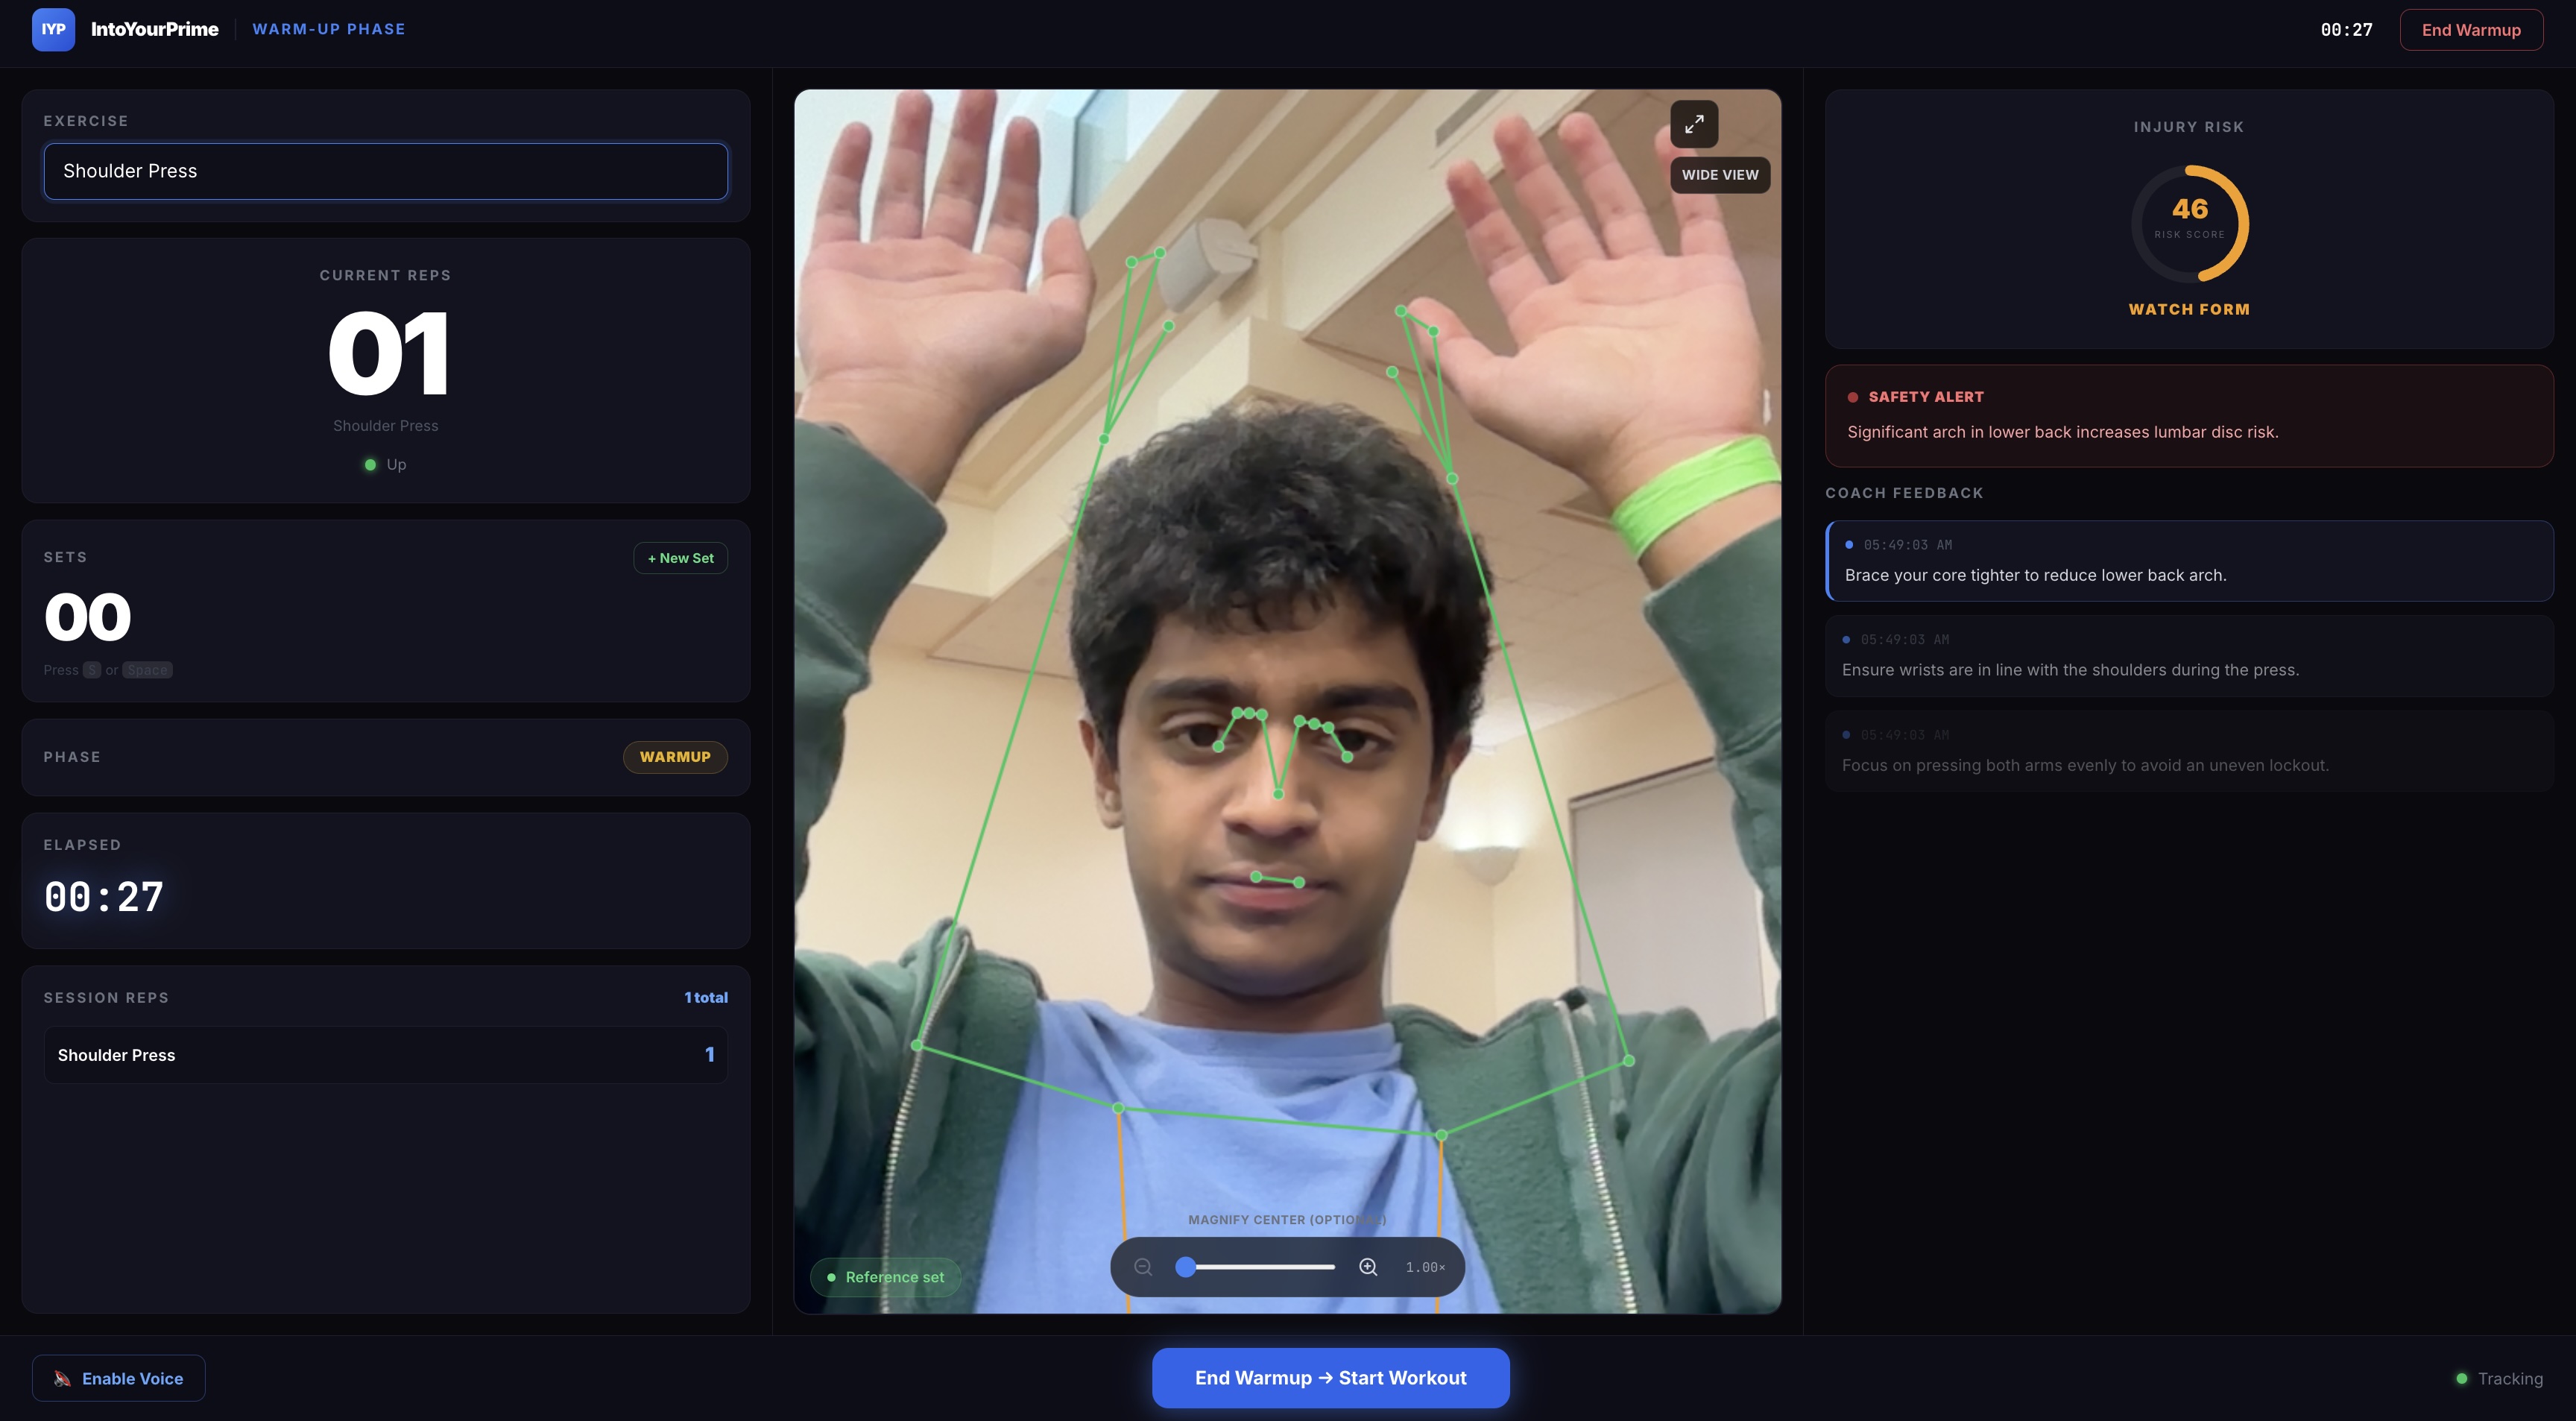Click the Reference set indicator badge
Image resolution: width=2576 pixels, height=1421 pixels.
click(885, 1277)
